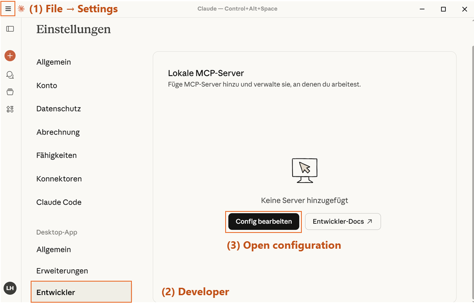The image size is (474, 304).
Task: Open the Abrechnung settings section
Action: click(58, 132)
